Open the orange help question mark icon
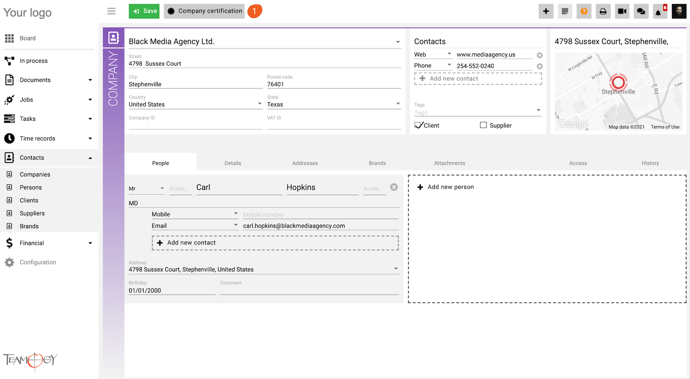This screenshot has height=379, width=690. 584,12
